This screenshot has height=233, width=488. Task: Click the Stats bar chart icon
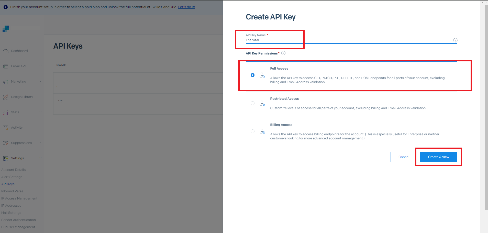6,113
